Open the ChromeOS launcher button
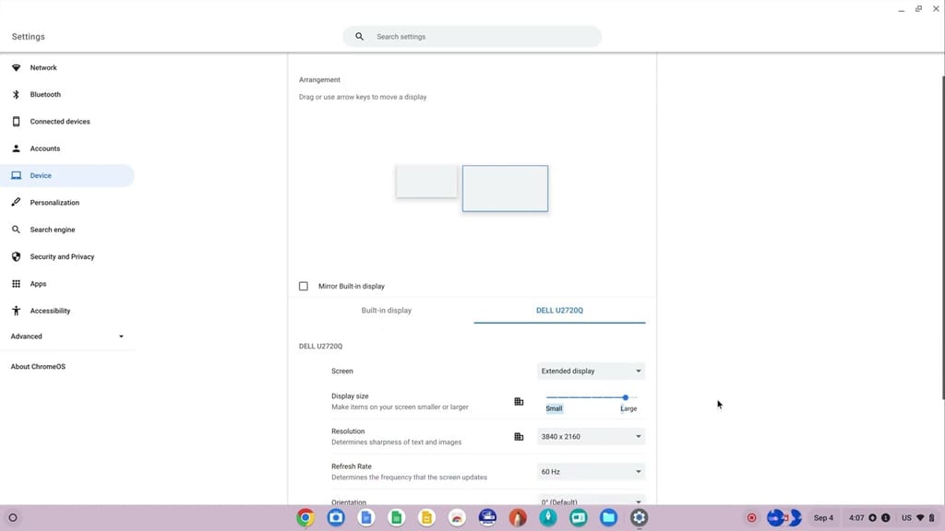The width and height of the screenshot is (945, 531). [13, 518]
